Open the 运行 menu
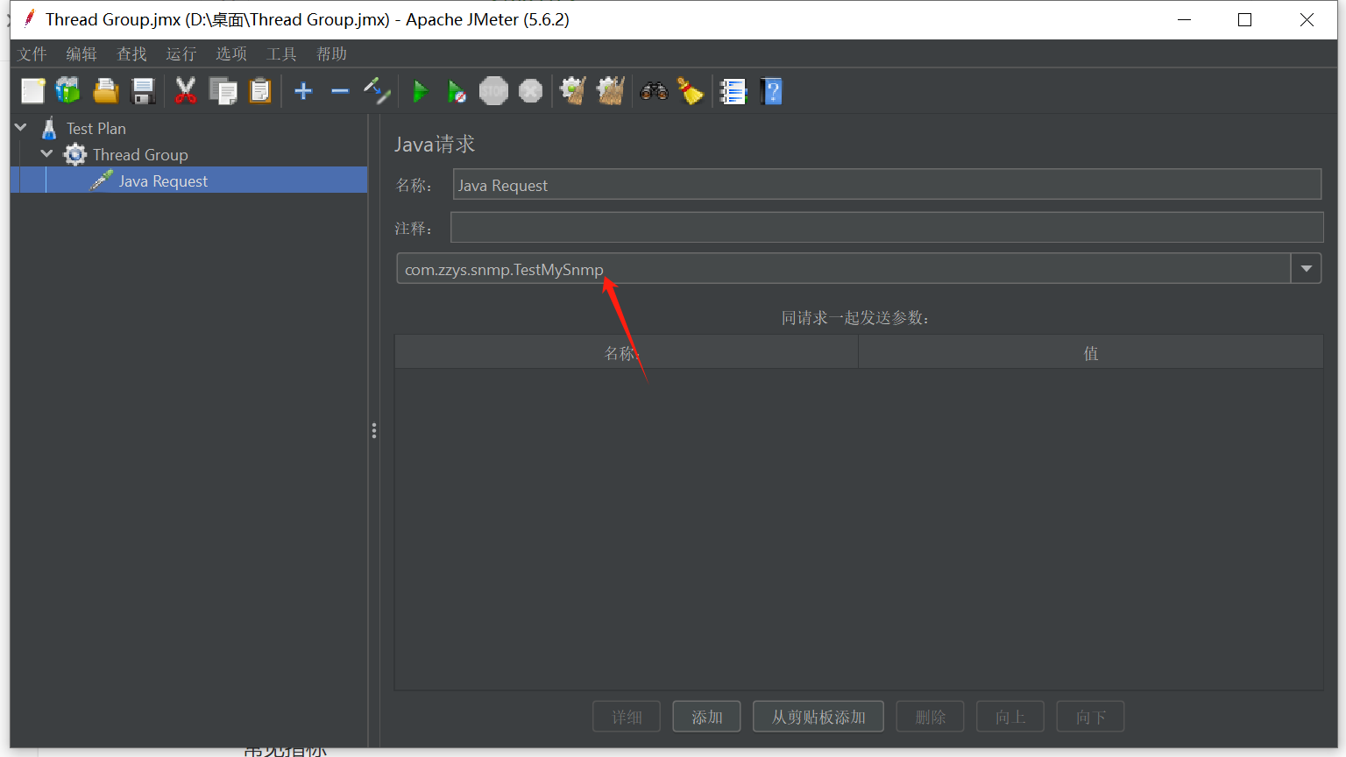 coord(181,54)
